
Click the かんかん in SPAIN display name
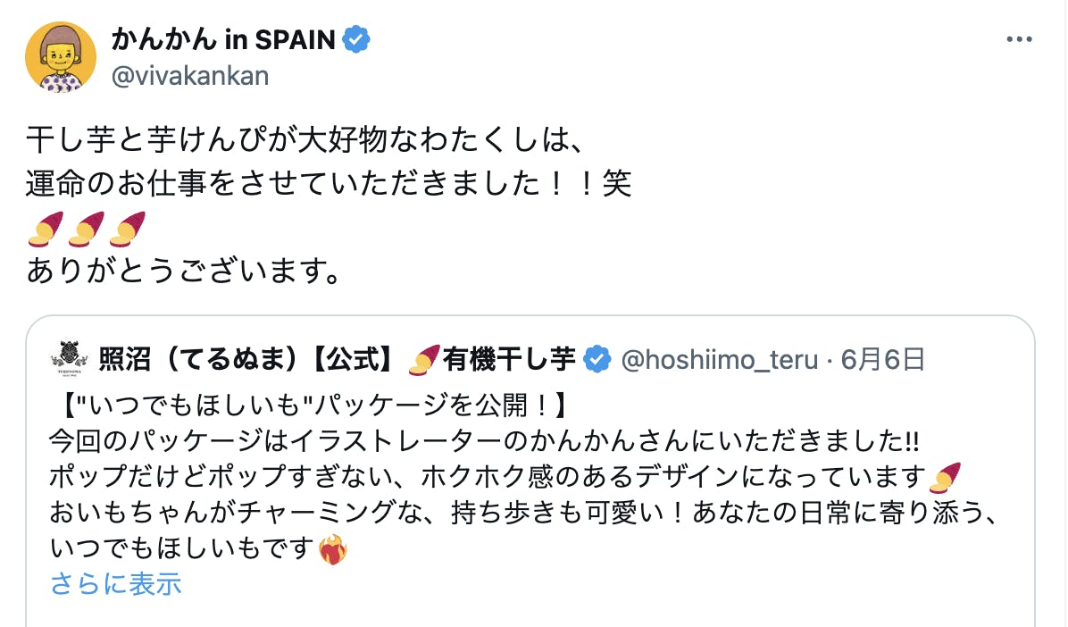223,40
